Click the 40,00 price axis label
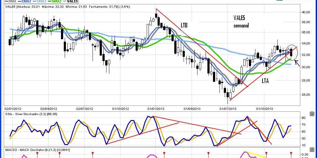 click(306, 12)
